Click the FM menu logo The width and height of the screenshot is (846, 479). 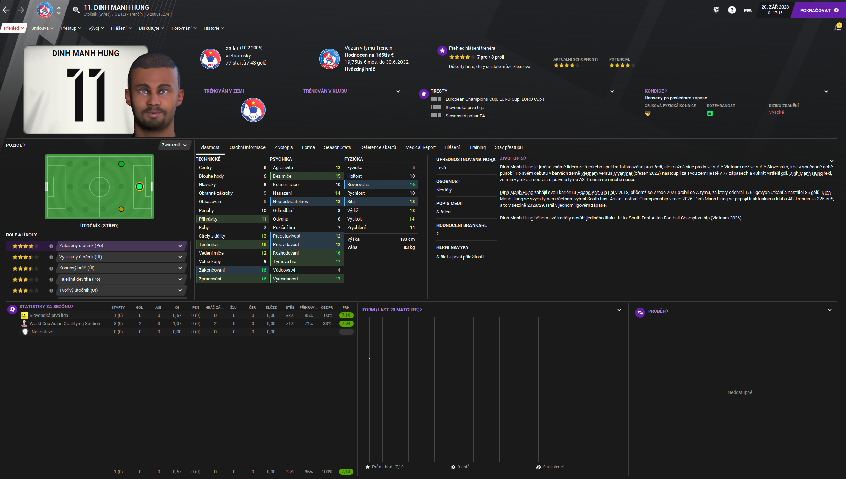[748, 10]
